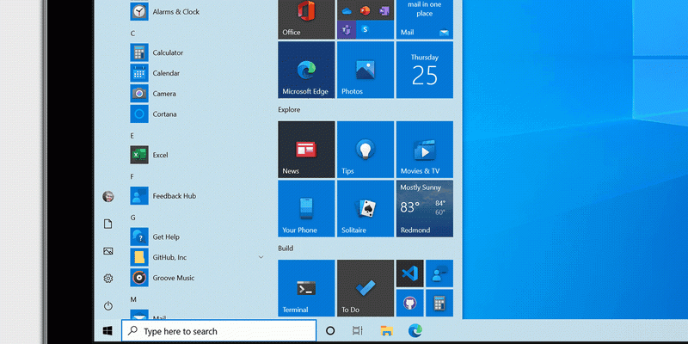Open the Microsoft Edge tile
This screenshot has width=688, height=344.
point(306,70)
